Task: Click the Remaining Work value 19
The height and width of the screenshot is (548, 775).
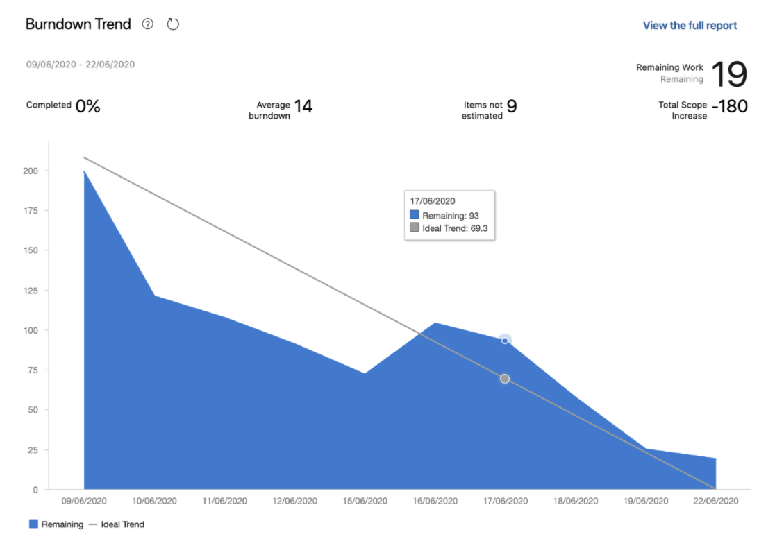Action: click(x=729, y=74)
